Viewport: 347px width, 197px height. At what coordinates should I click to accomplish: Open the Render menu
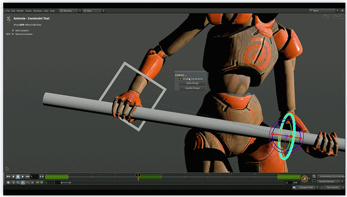[20, 11]
